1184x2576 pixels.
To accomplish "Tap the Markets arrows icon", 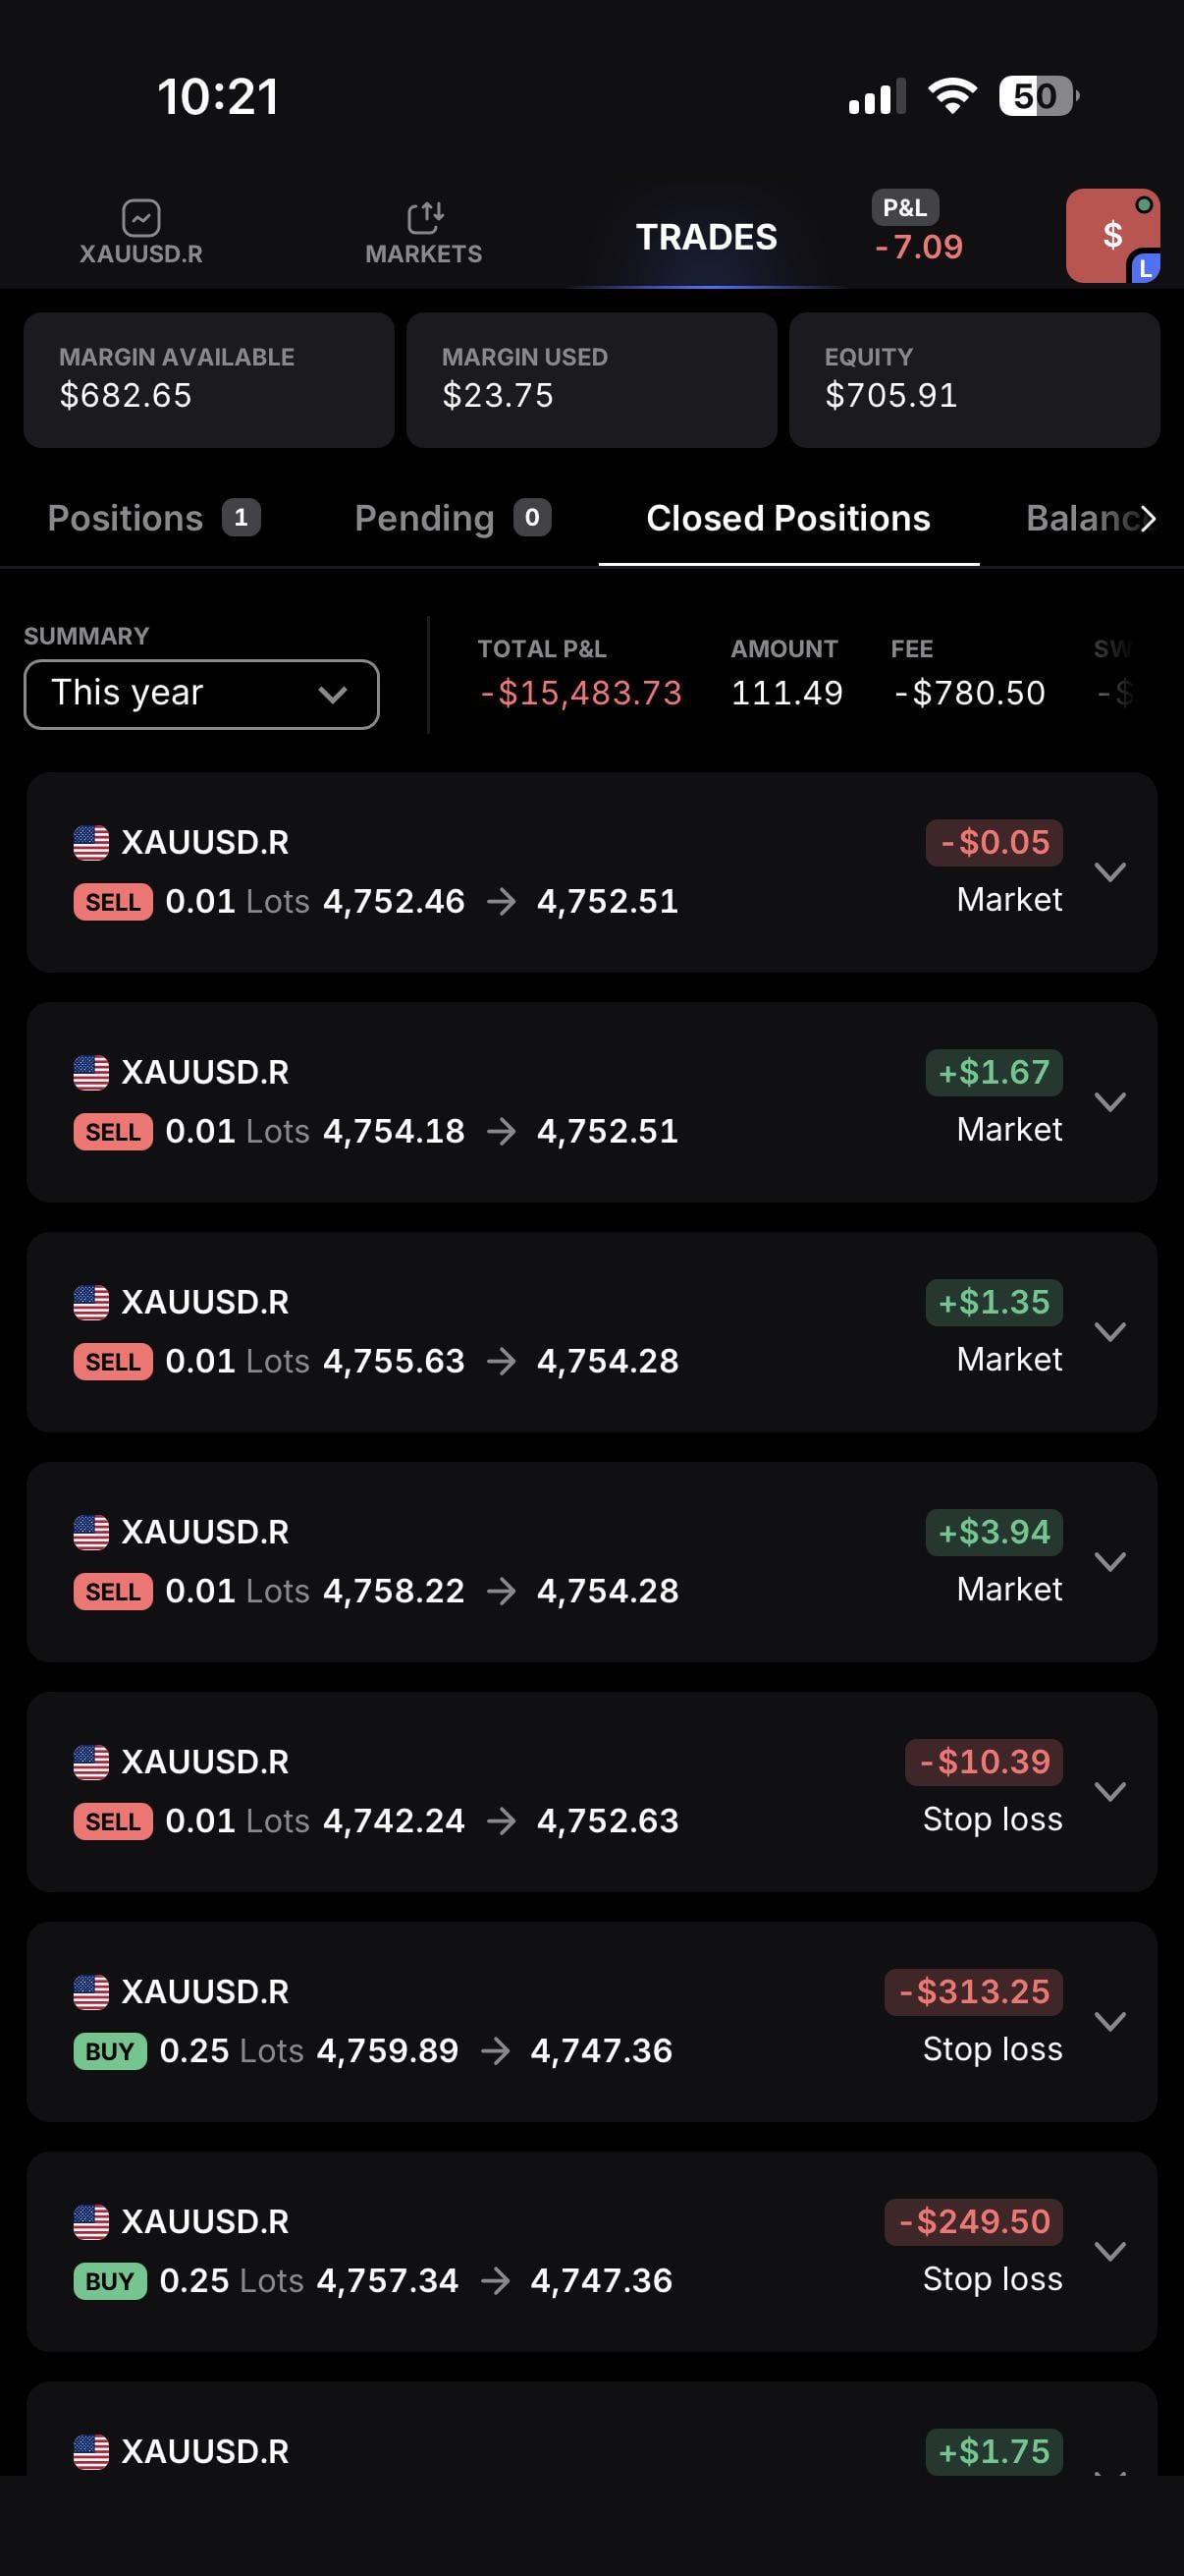I will (425, 217).
